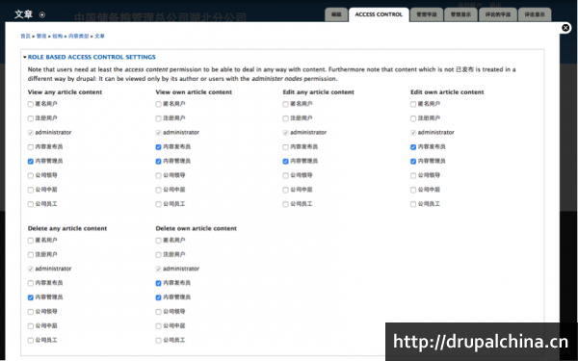Screen dimensions: 578x361
Task: Open the 评论显示 tab
Action: click(x=535, y=14)
